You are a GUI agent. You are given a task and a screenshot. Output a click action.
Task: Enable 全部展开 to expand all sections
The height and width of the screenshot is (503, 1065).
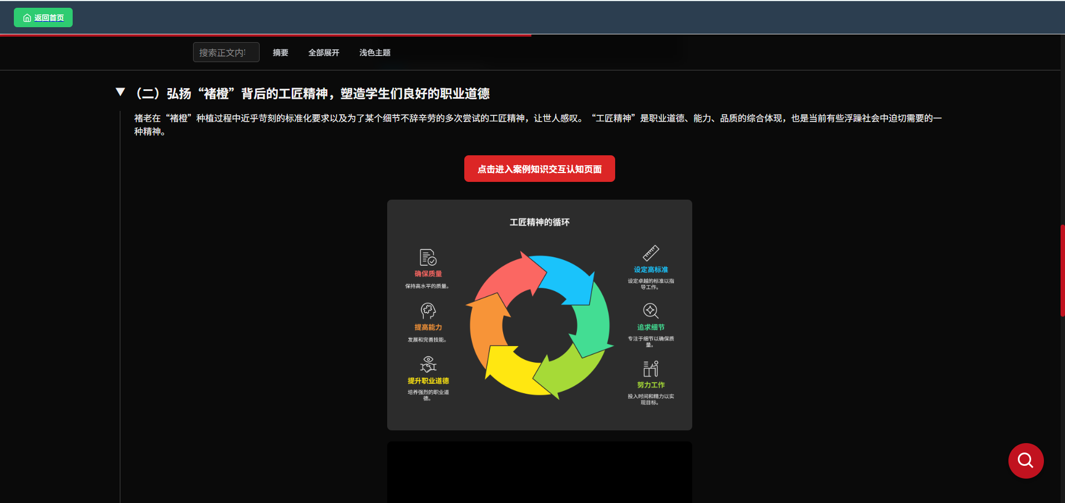pyautogui.click(x=324, y=53)
